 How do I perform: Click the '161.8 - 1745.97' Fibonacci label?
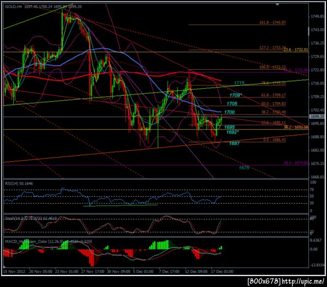coord(272,22)
